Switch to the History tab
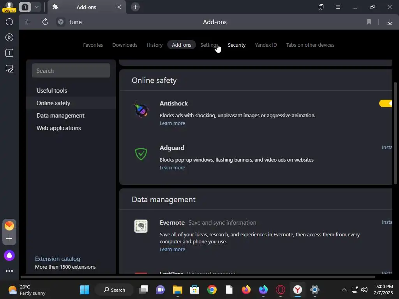The height and width of the screenshot is (299, 399). 154,45
